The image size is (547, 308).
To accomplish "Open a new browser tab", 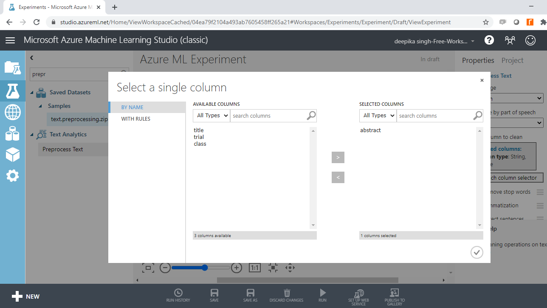I will pyautogui.click(x=115, y=7).
